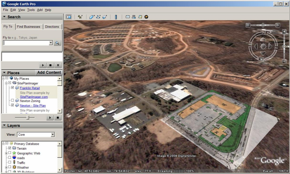The image size is (290, 174).
Task: Toggle the sidebar show/hide toolbar button
Action: (x=69, y=17)
